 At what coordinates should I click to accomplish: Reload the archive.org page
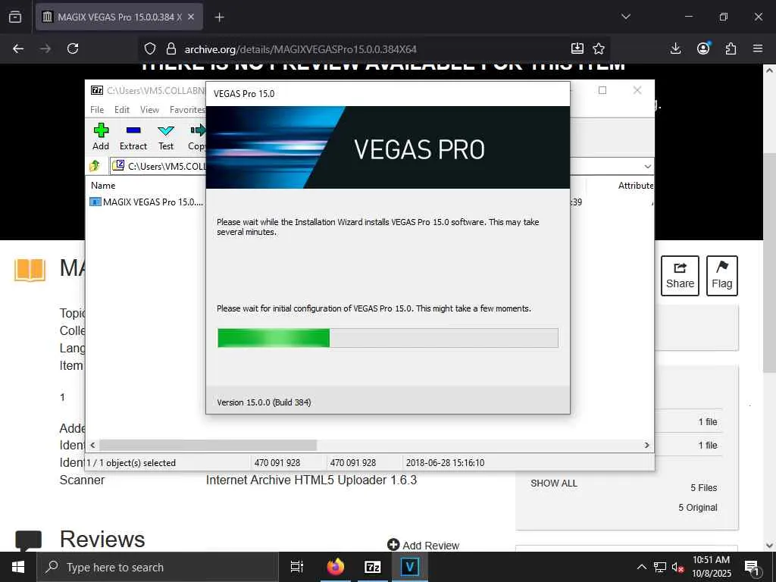(x=73, y=48)
